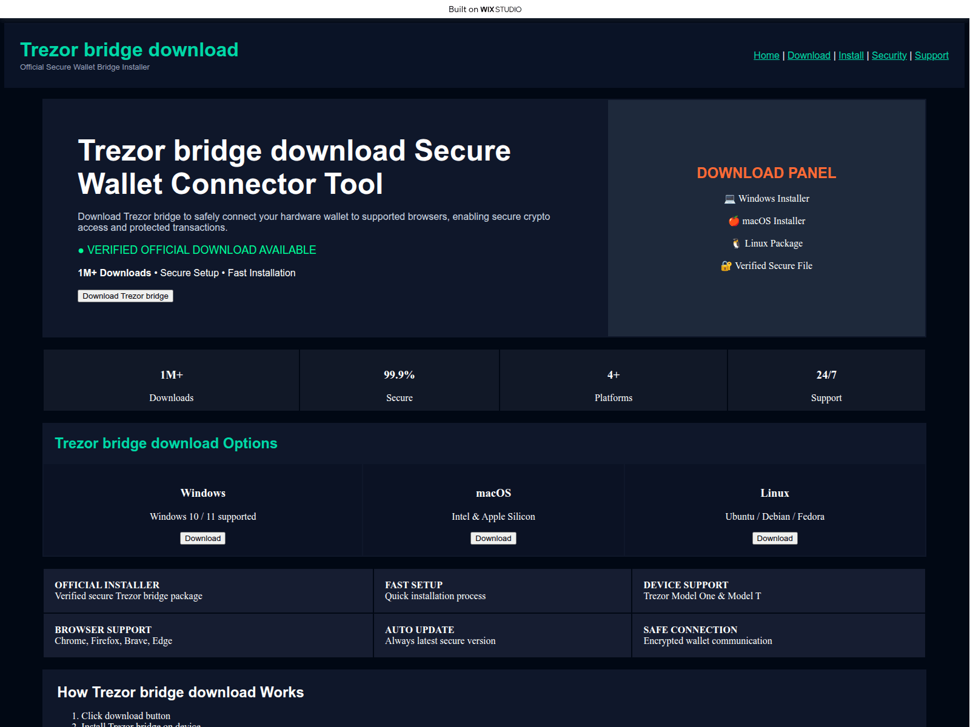
Task: Click the '4+' Platforms stat value
Action: coord(614,375)
